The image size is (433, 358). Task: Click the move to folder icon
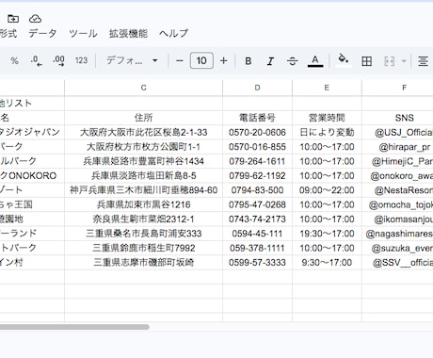(x=13, y=19)
